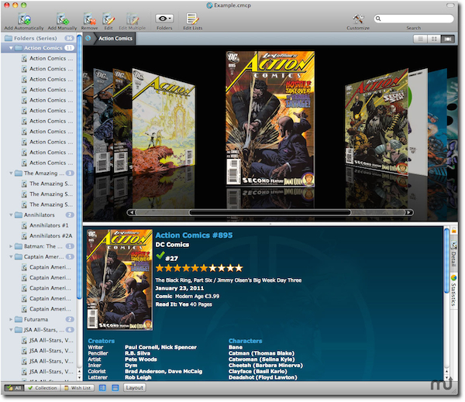Screen dimensions: 465x402
Task: Switch to thumbnail grid view mode
Action: tap(434, 39)
